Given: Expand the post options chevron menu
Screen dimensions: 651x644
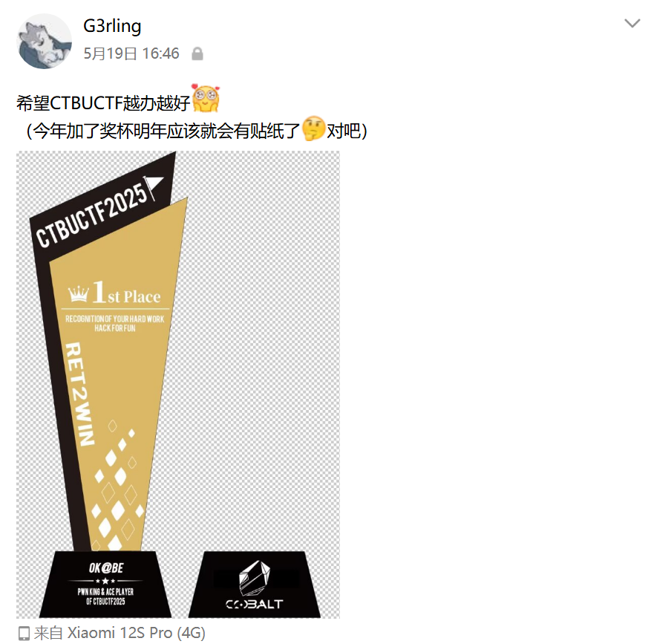Looking at the screenshot, I should (x=632, y=23).
